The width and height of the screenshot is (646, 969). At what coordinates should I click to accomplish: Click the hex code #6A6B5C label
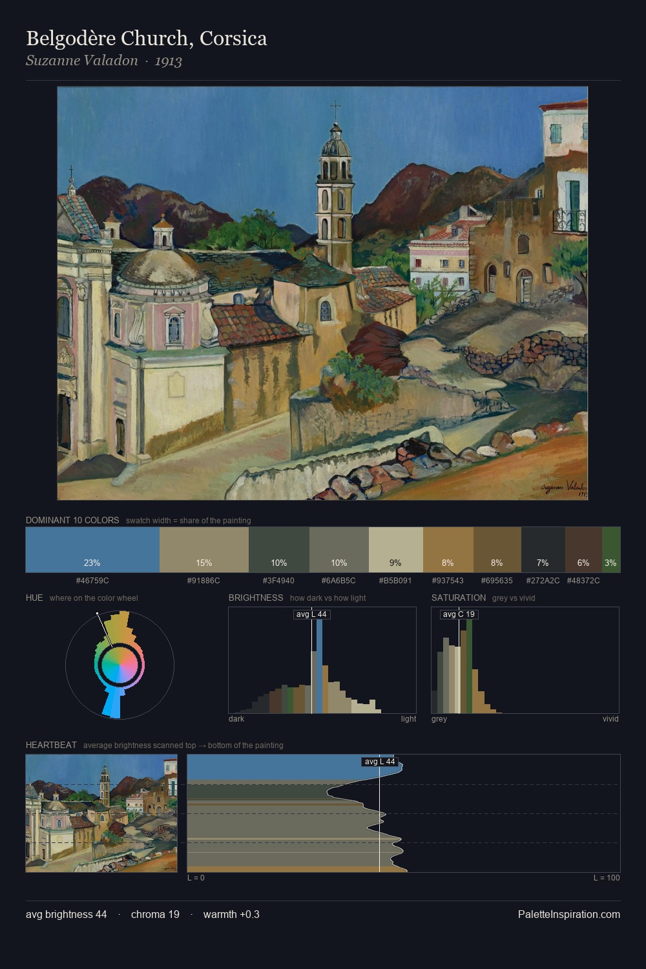click(x=339, y=581)
